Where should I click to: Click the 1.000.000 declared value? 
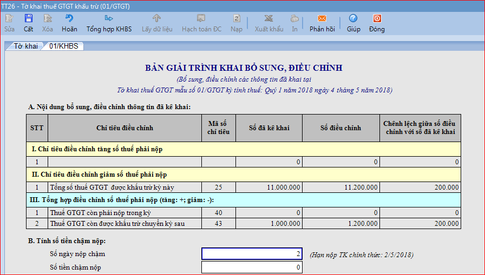point(269,224)
